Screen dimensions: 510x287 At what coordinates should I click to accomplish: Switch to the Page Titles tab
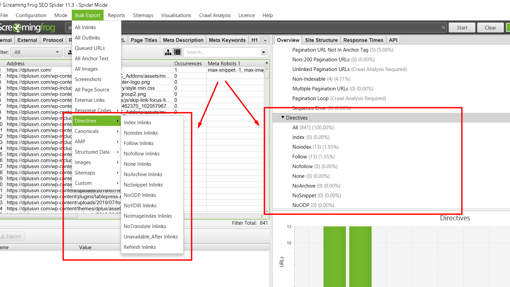pyautogui.click(x=144, y=40)
